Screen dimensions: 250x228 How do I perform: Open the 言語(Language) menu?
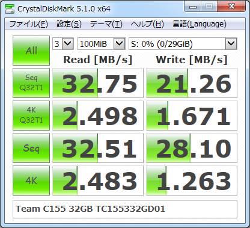click(x=200, y=24)
